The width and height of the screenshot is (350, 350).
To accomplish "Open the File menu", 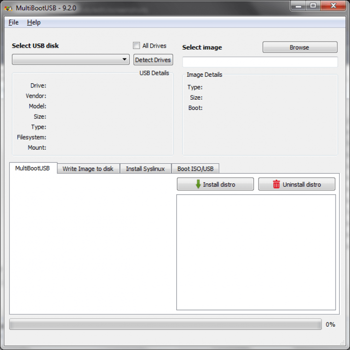I will tap(14, 22).
